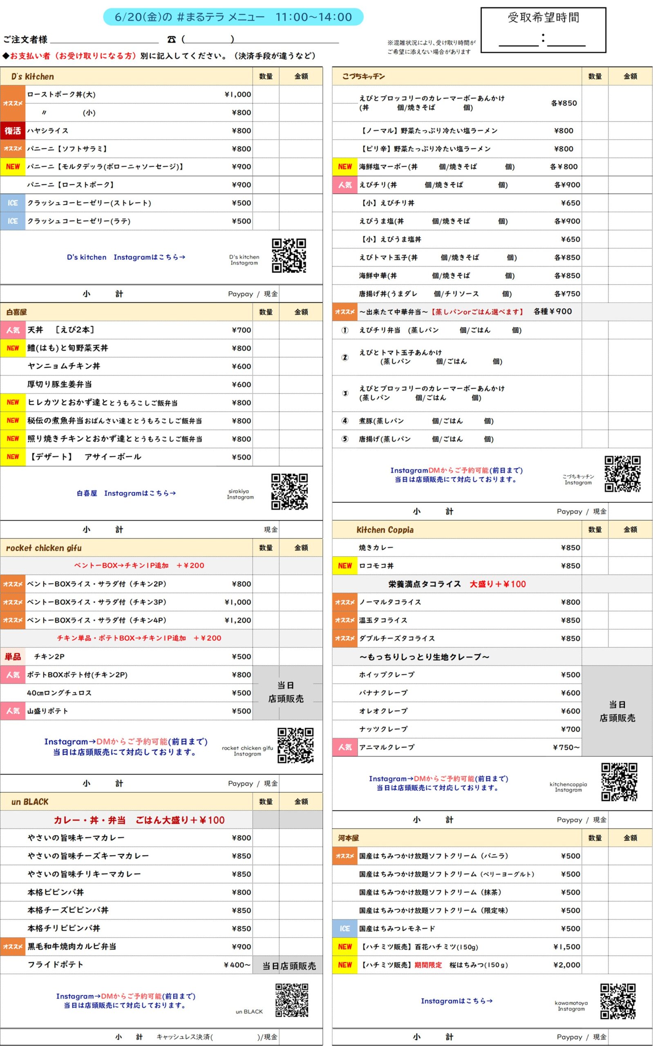Click the Kitchen Coppia section header
This screenshot has height=1046, width=653.
[x=457, y=530]
